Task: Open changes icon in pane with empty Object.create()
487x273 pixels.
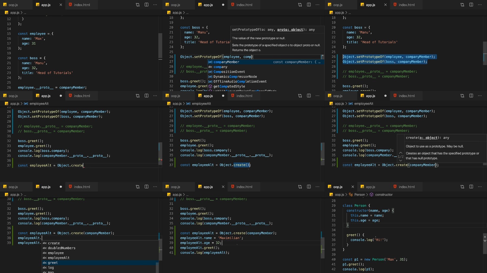Action: tap(300, 96)
